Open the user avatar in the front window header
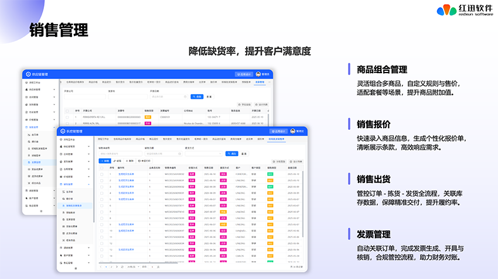The height and width of the screenshot is (279, 498). tap(293, 132)
